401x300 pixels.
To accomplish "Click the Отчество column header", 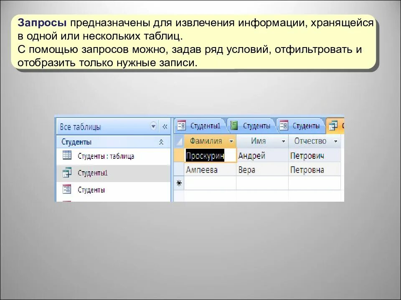I will (x=315, y=141).
